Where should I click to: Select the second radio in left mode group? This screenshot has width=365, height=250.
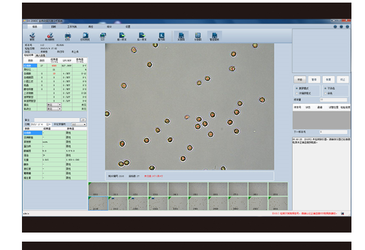(x=297, y=93)
